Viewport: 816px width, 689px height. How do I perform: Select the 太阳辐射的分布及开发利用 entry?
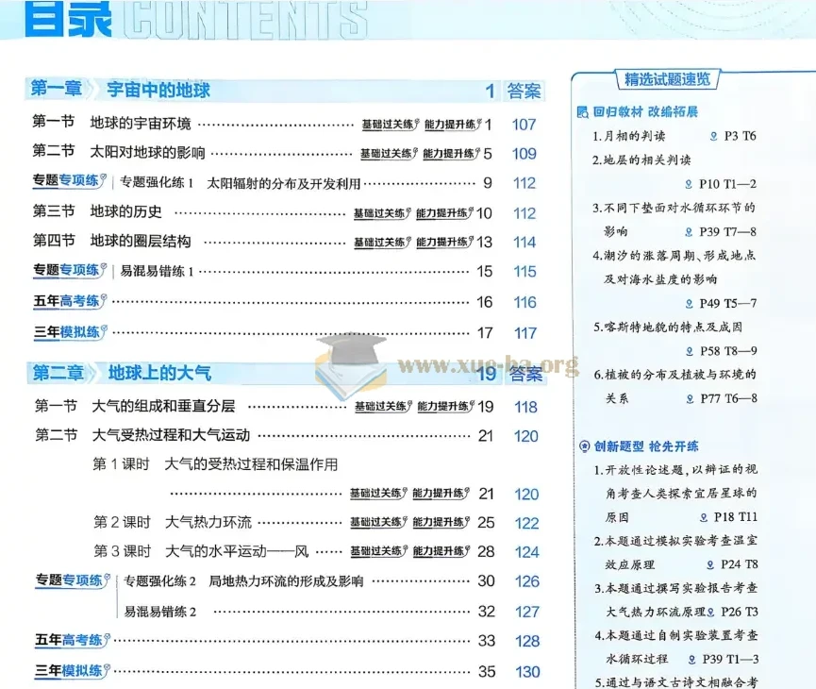coord(284,183)
